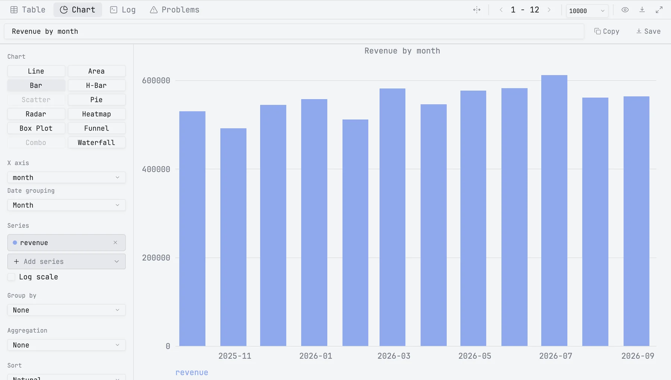The image size is (671, 380).
Task: Remove the revenue series with X
Action: 115,242
